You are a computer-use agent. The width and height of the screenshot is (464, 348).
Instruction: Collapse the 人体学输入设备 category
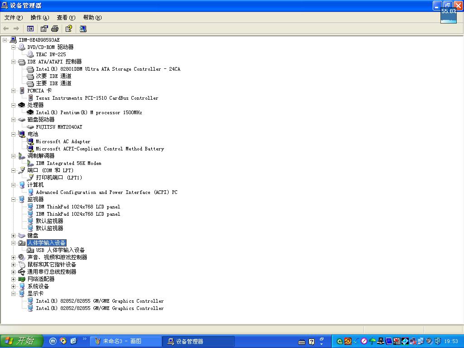click(x=13, y=243)
